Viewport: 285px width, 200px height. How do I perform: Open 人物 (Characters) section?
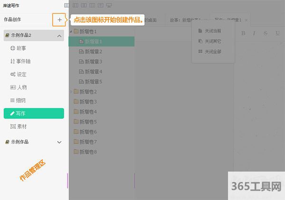(21, 87)
